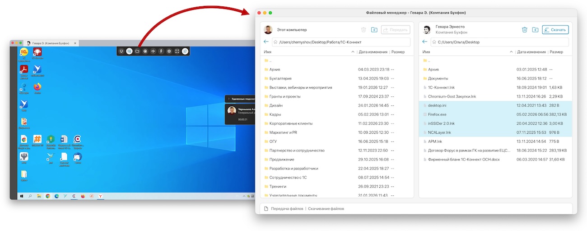Open settings gear in remote session toolbar
The height and width of the screenshot is (231, 587).
coord(169,51)
